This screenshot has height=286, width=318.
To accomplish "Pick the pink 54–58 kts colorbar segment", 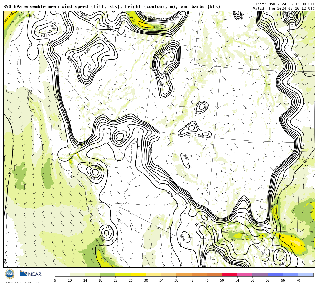I will [245, 275].
